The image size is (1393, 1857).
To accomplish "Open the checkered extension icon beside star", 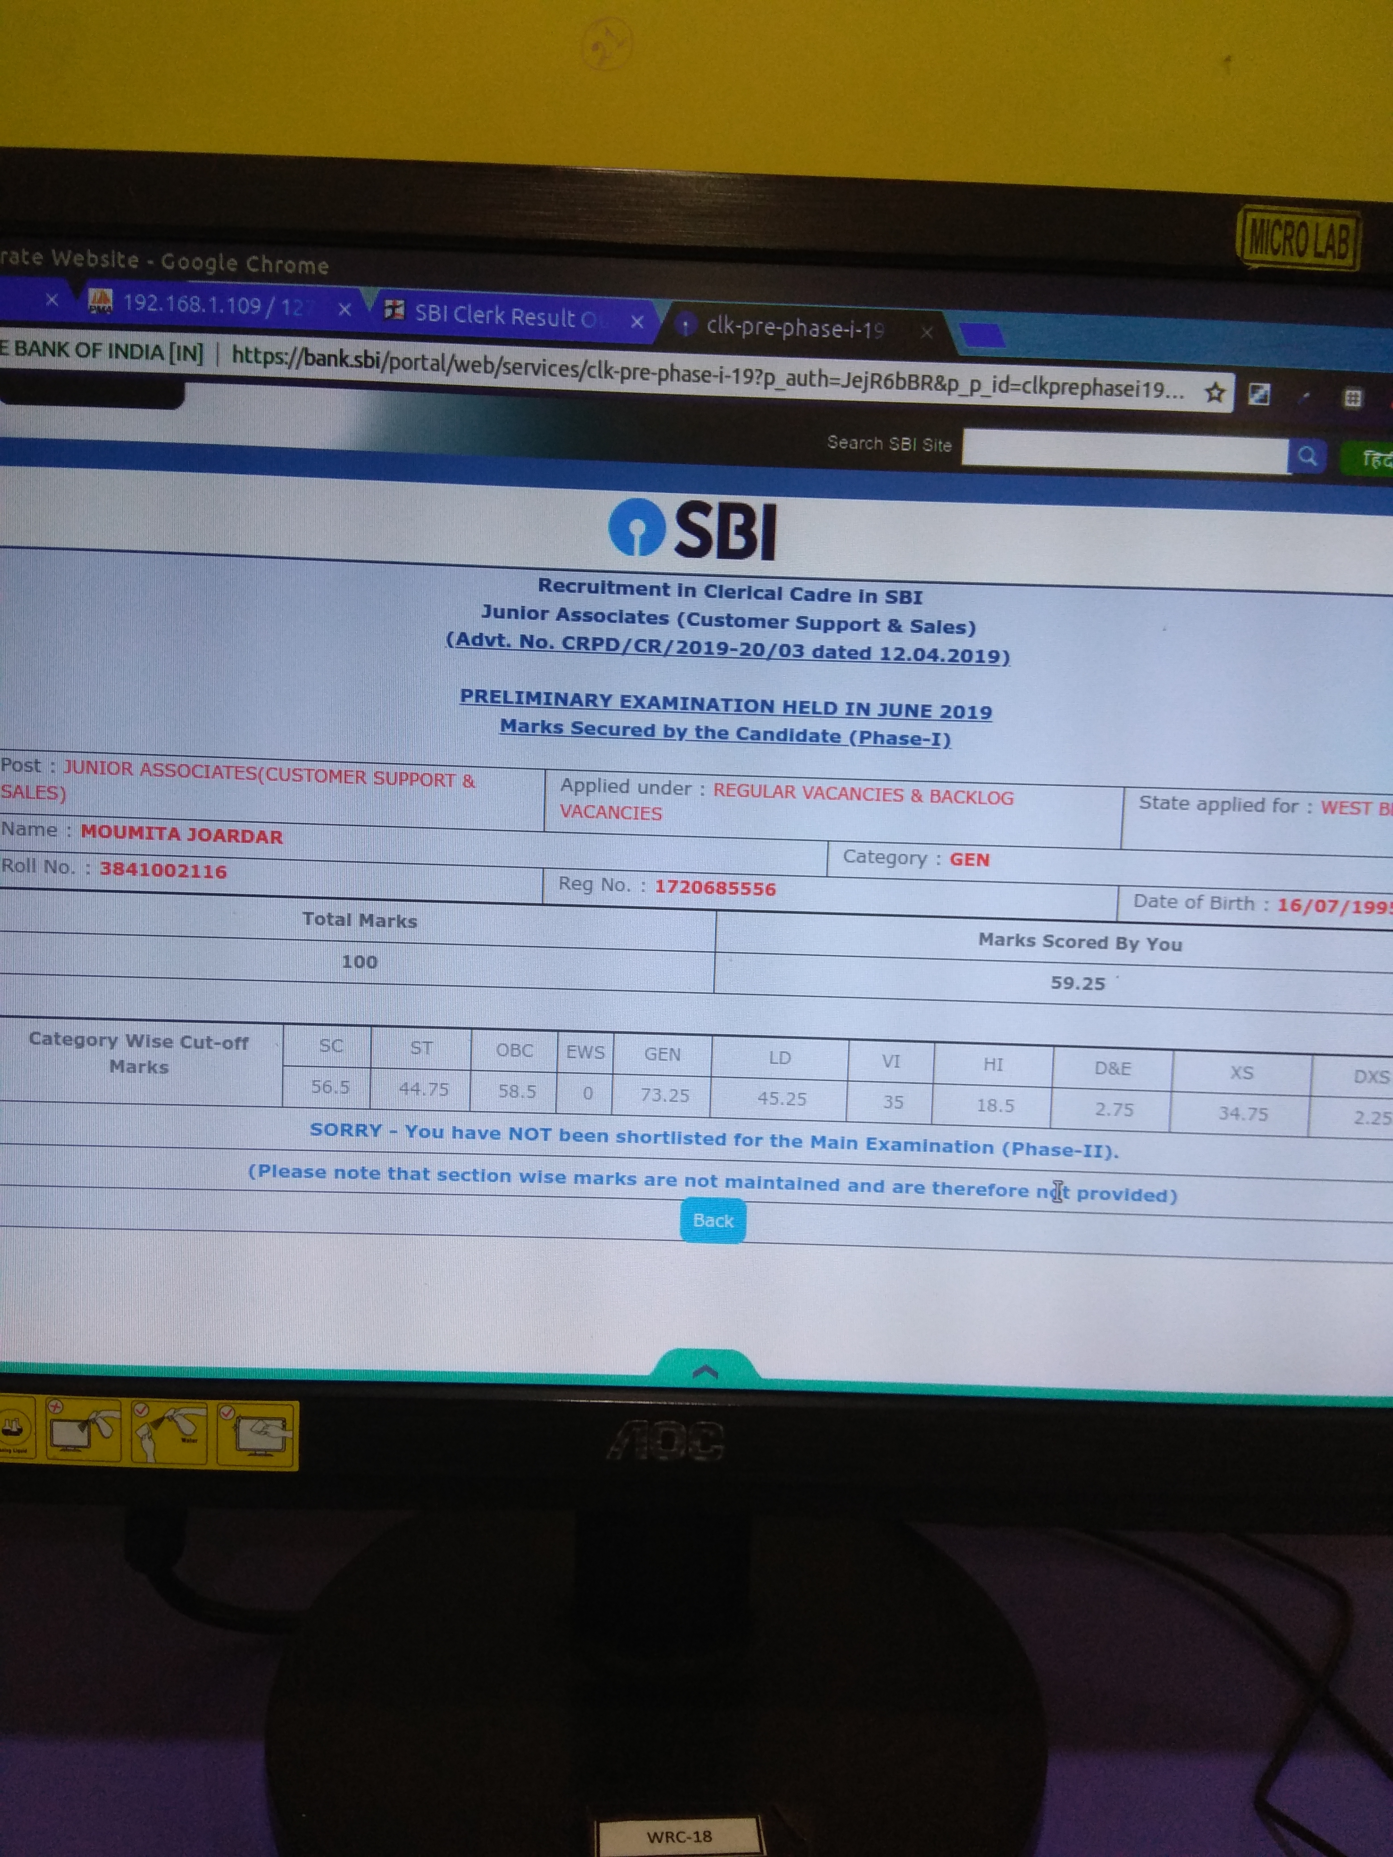I will pyautogui.click(x=1259, y=394).
